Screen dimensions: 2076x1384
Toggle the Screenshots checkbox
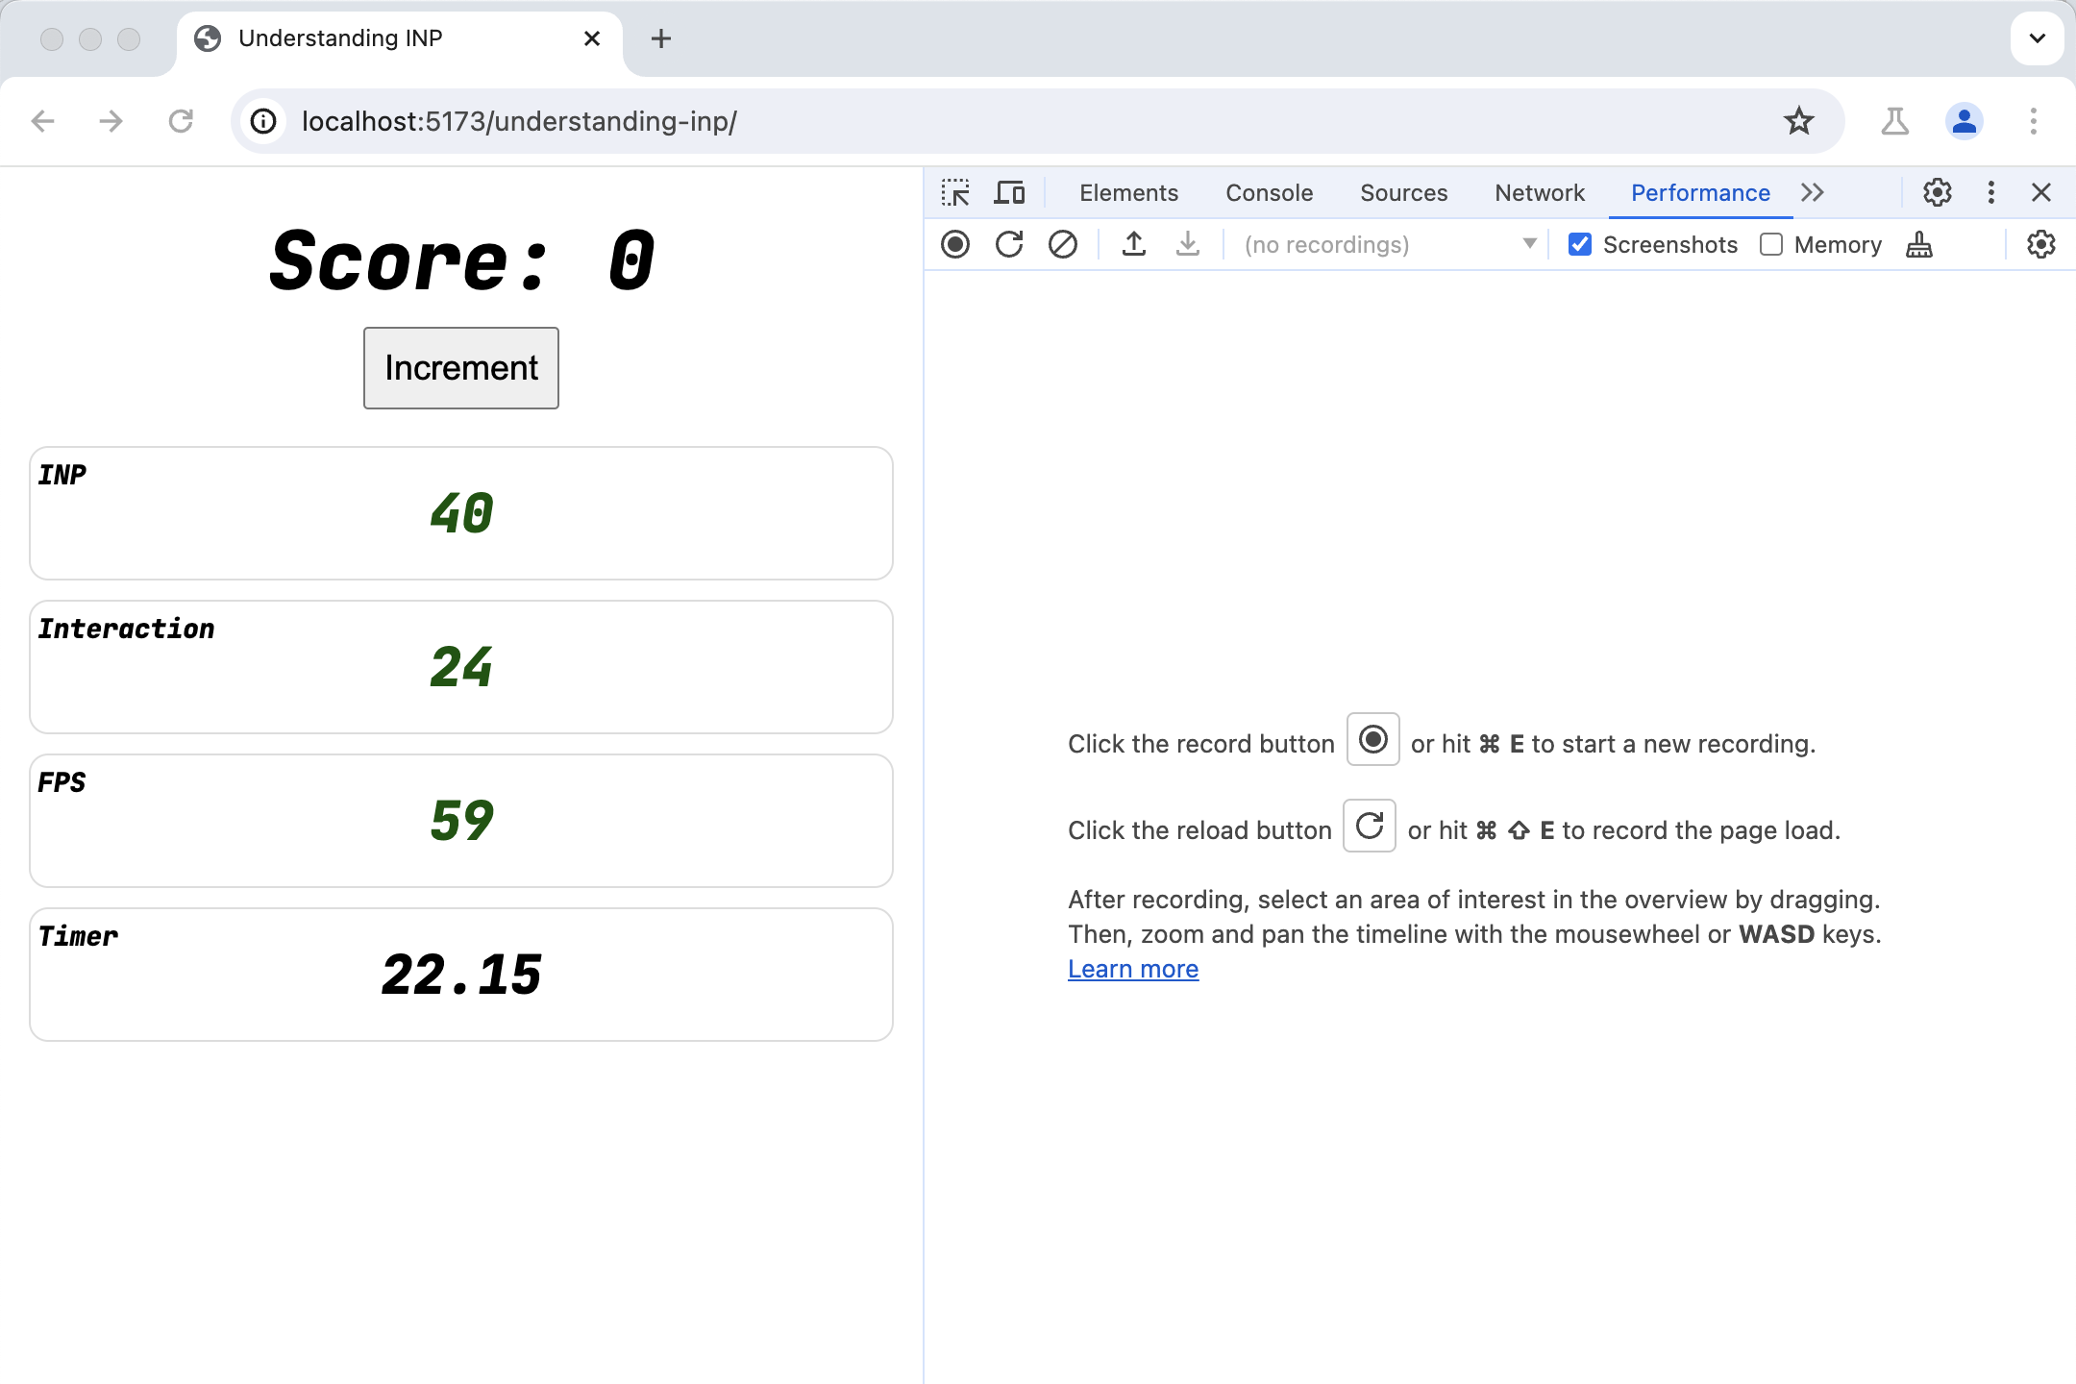click(1578, 244)
